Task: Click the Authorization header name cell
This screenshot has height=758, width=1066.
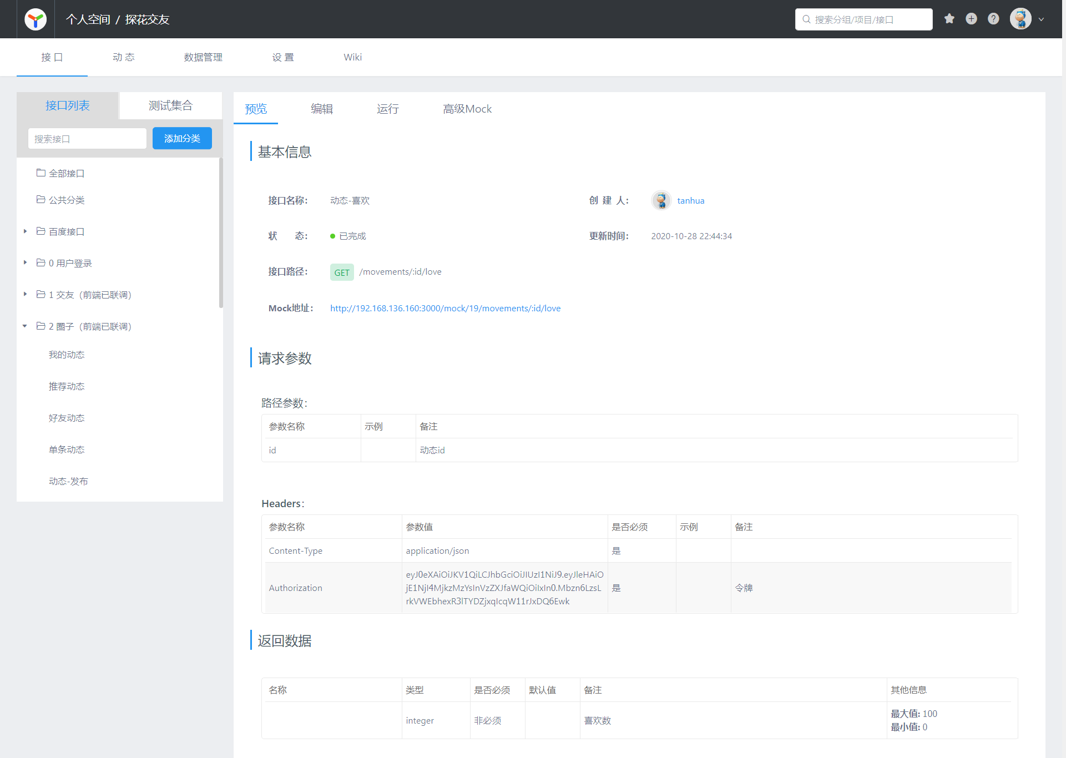Action: click(x=334, y=588)
